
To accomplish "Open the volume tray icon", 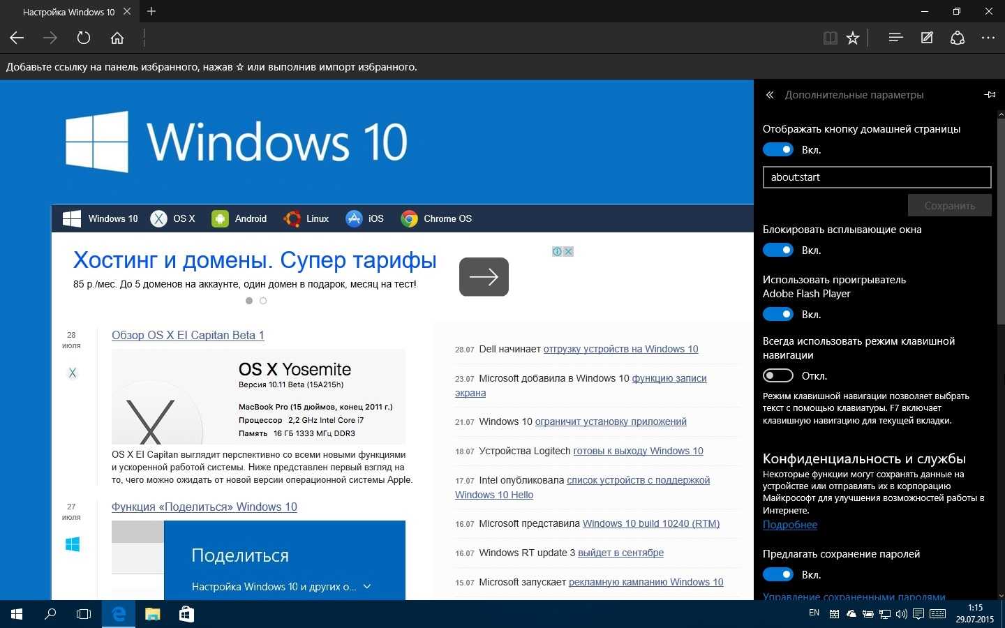I will click(x=901, y=614).
